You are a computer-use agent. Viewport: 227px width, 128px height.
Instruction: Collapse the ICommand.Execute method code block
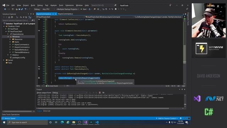[x=46, y=31]
